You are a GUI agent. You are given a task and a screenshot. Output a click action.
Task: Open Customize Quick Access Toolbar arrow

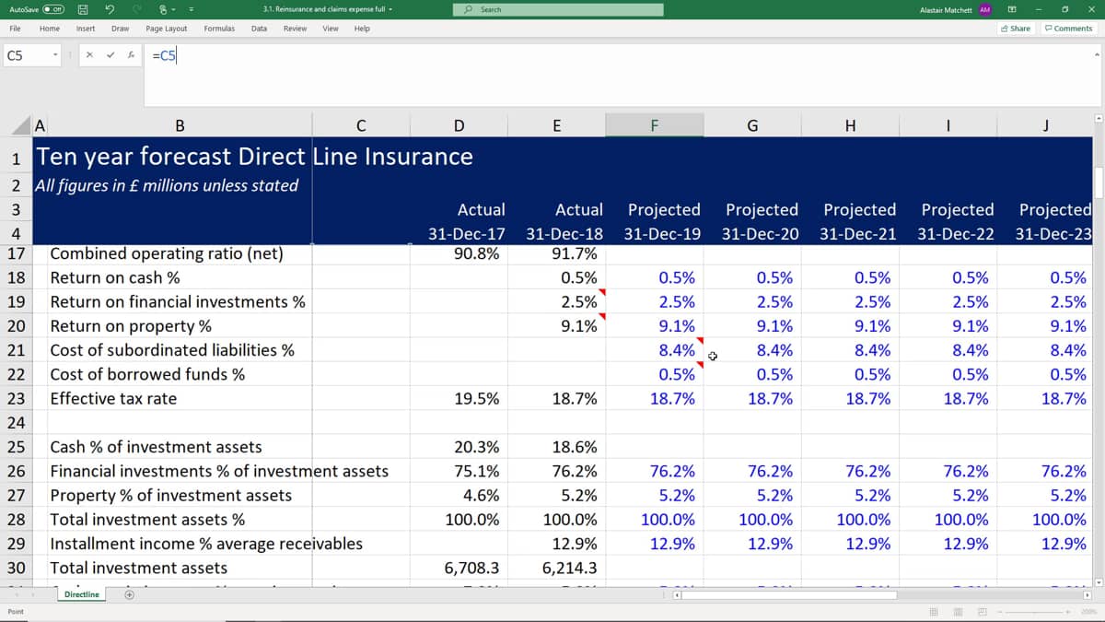[191, 9]
